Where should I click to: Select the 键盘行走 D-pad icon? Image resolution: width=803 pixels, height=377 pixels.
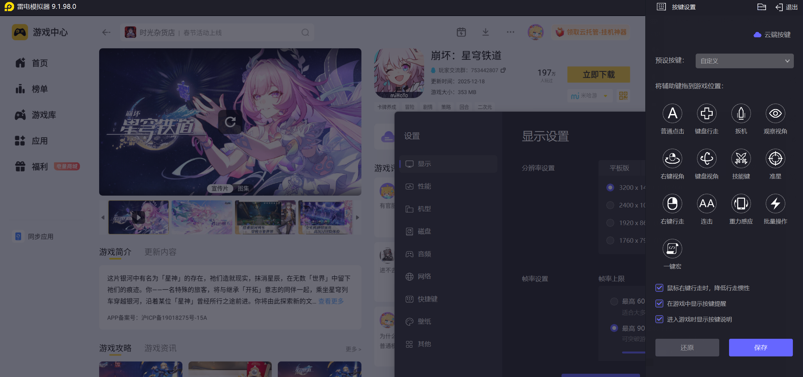coord(706,114)
